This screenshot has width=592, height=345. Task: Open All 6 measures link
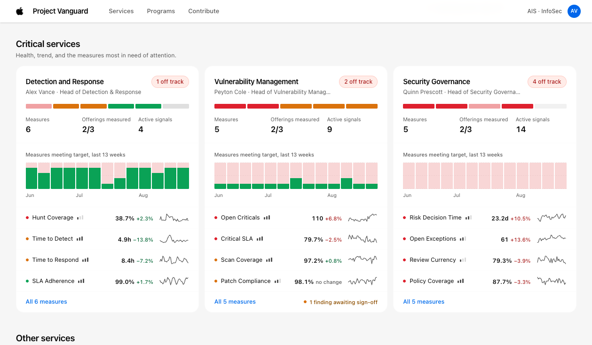tap(46, 302)
